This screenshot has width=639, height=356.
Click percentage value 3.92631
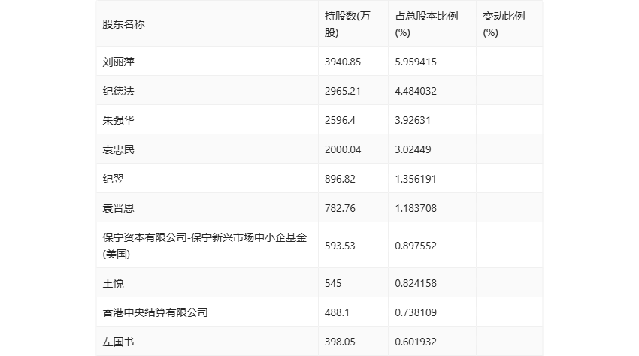[413, 120]
